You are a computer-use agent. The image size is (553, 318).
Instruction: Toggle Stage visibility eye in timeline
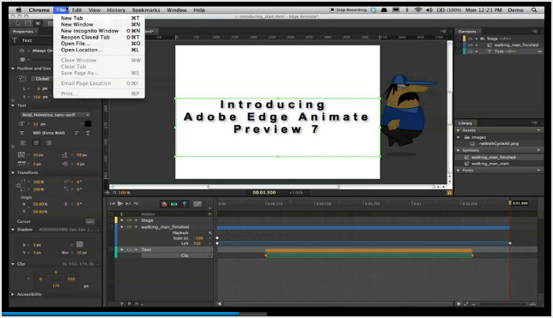(x=129, y=220)
